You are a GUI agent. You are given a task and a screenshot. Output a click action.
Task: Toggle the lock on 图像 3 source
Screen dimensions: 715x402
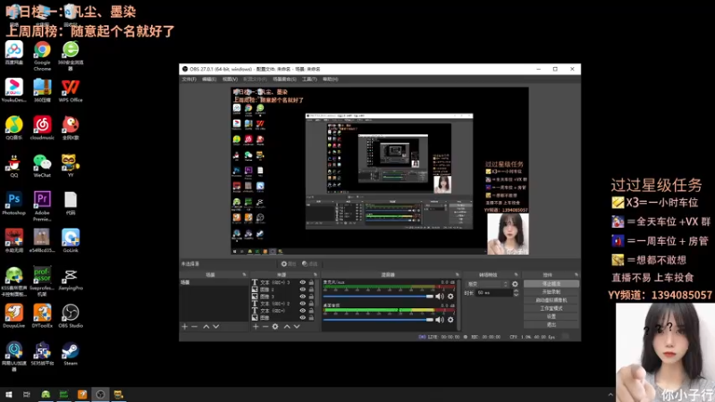311,297
